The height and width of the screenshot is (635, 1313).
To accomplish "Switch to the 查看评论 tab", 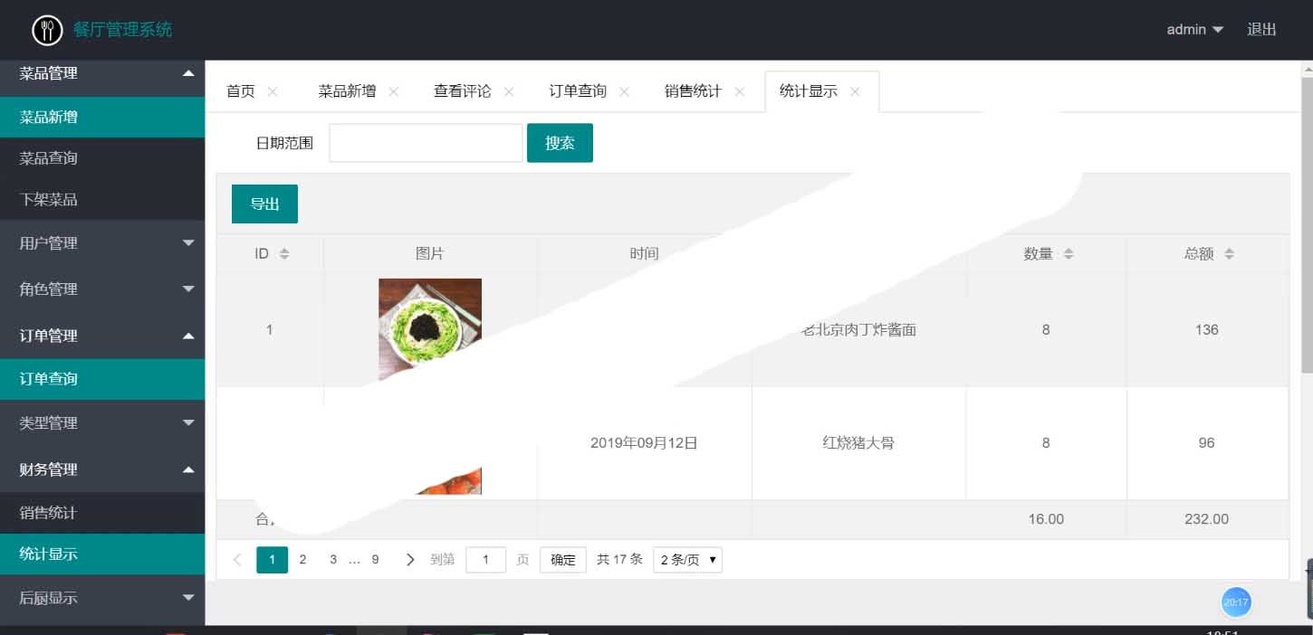I will point(462,91).
